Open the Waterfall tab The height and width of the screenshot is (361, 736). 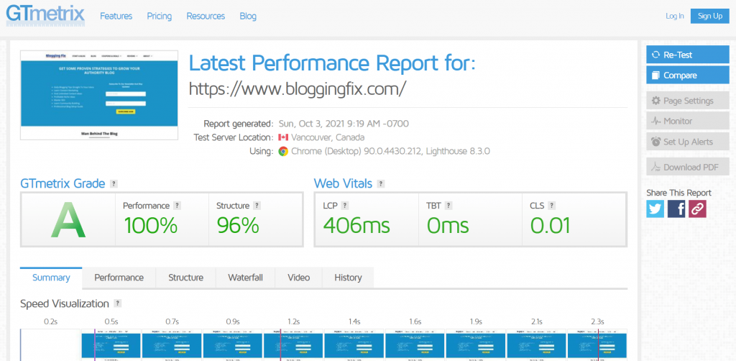coord(245,278)
